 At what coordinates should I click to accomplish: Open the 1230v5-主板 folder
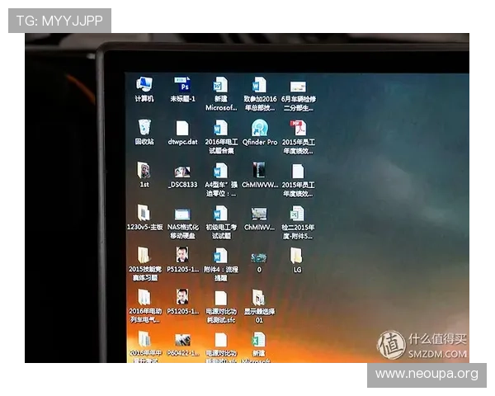[x=144, y=214]
